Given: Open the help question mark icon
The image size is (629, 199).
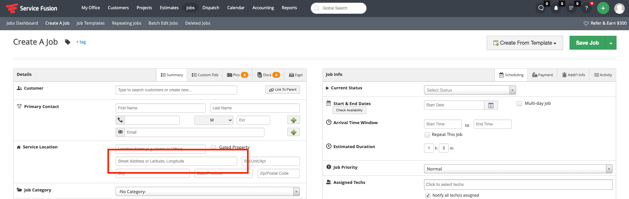Looking at the screenshot, I should coord(586,8).
